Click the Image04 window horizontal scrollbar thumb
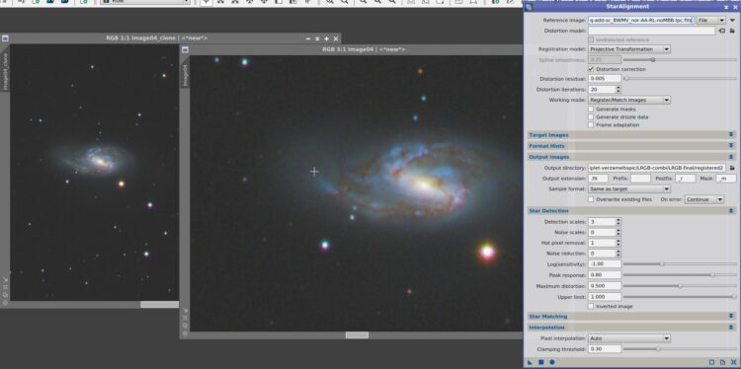 click(357, 335)
